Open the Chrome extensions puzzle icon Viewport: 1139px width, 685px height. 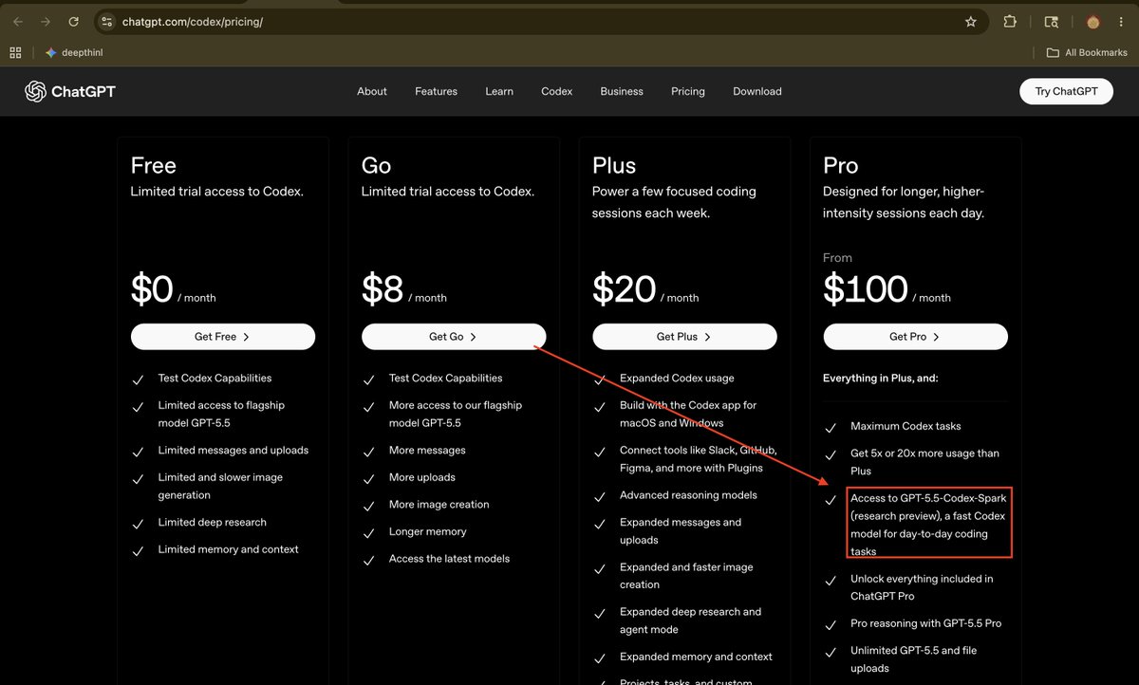tap(1010, 21)
